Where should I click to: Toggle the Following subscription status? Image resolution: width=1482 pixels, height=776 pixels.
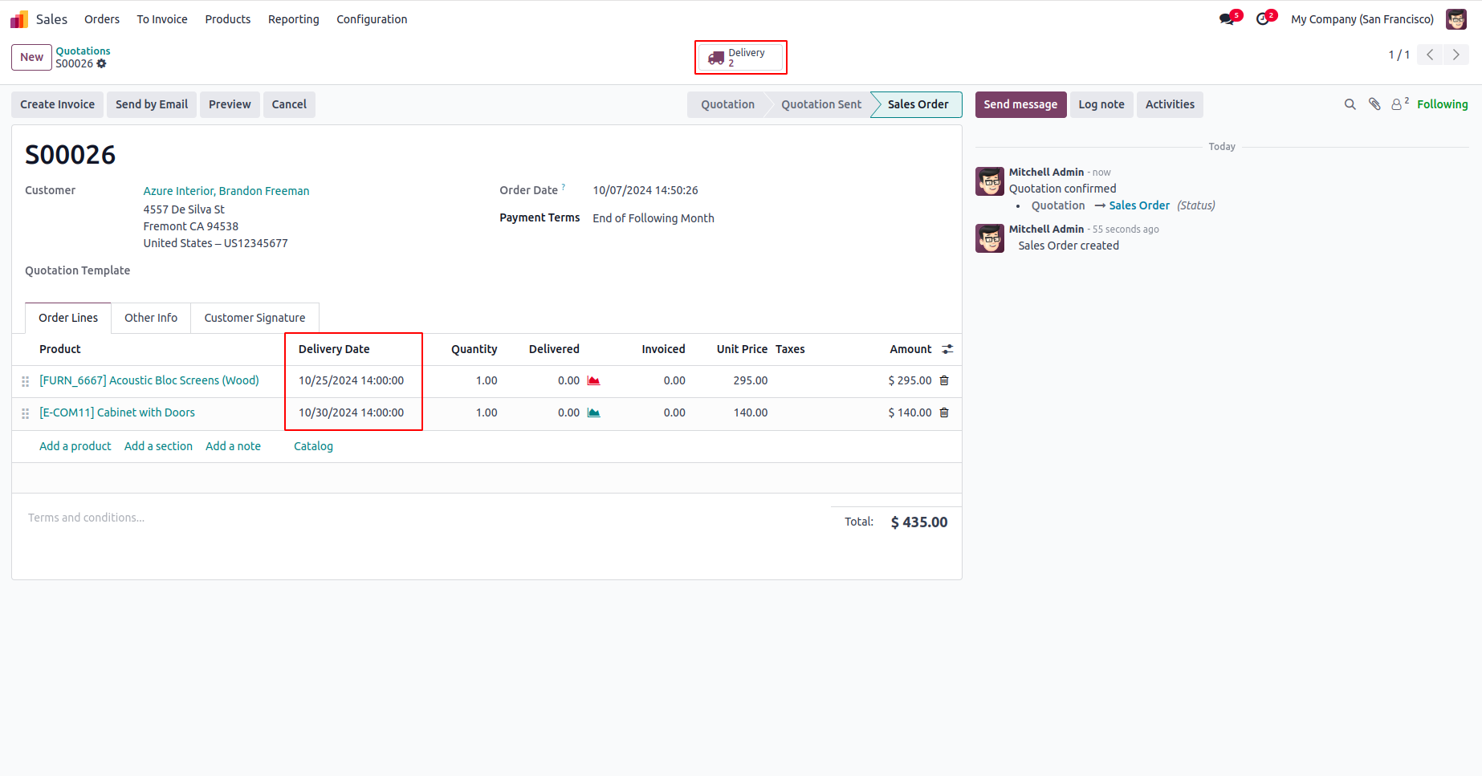pyautogui.click(x=1442, y=104)
